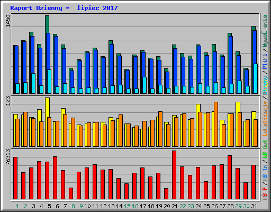
Task: Click day label 8 on the x-axis
Action: click(73, 206)
